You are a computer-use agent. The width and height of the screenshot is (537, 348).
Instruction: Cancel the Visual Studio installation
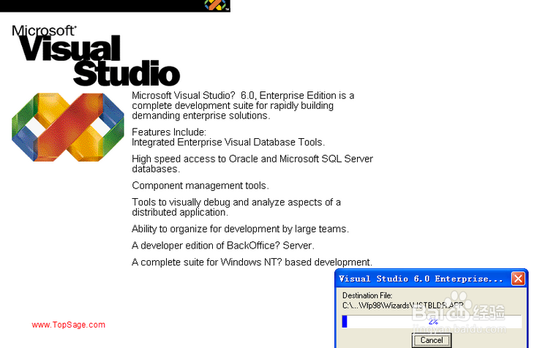click(x=432, y=340)
